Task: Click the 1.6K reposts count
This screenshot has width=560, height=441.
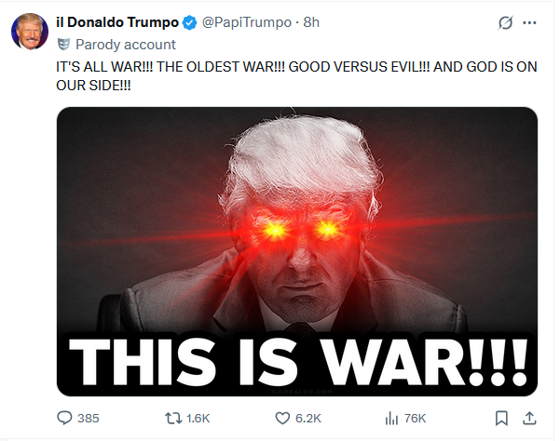Action: [x=198, y=418]
